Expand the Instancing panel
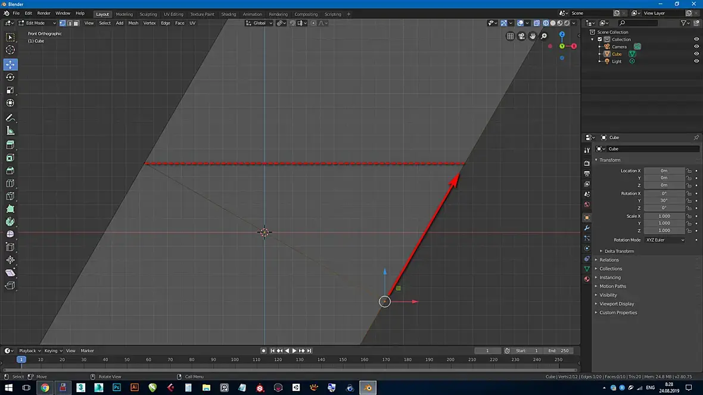The width and height of the screenshot is (703, 395). pos(609,278)
